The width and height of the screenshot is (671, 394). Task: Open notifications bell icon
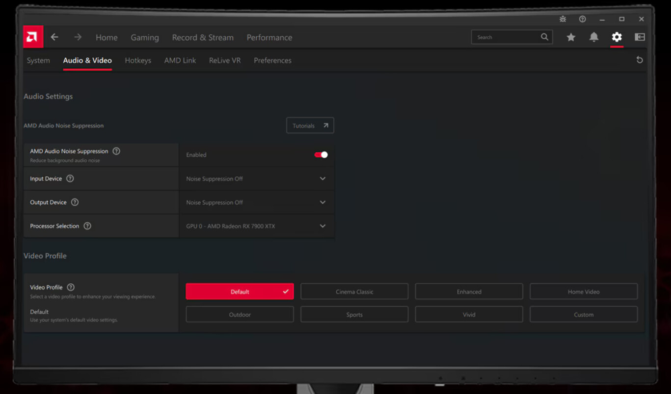click(594, 37)
